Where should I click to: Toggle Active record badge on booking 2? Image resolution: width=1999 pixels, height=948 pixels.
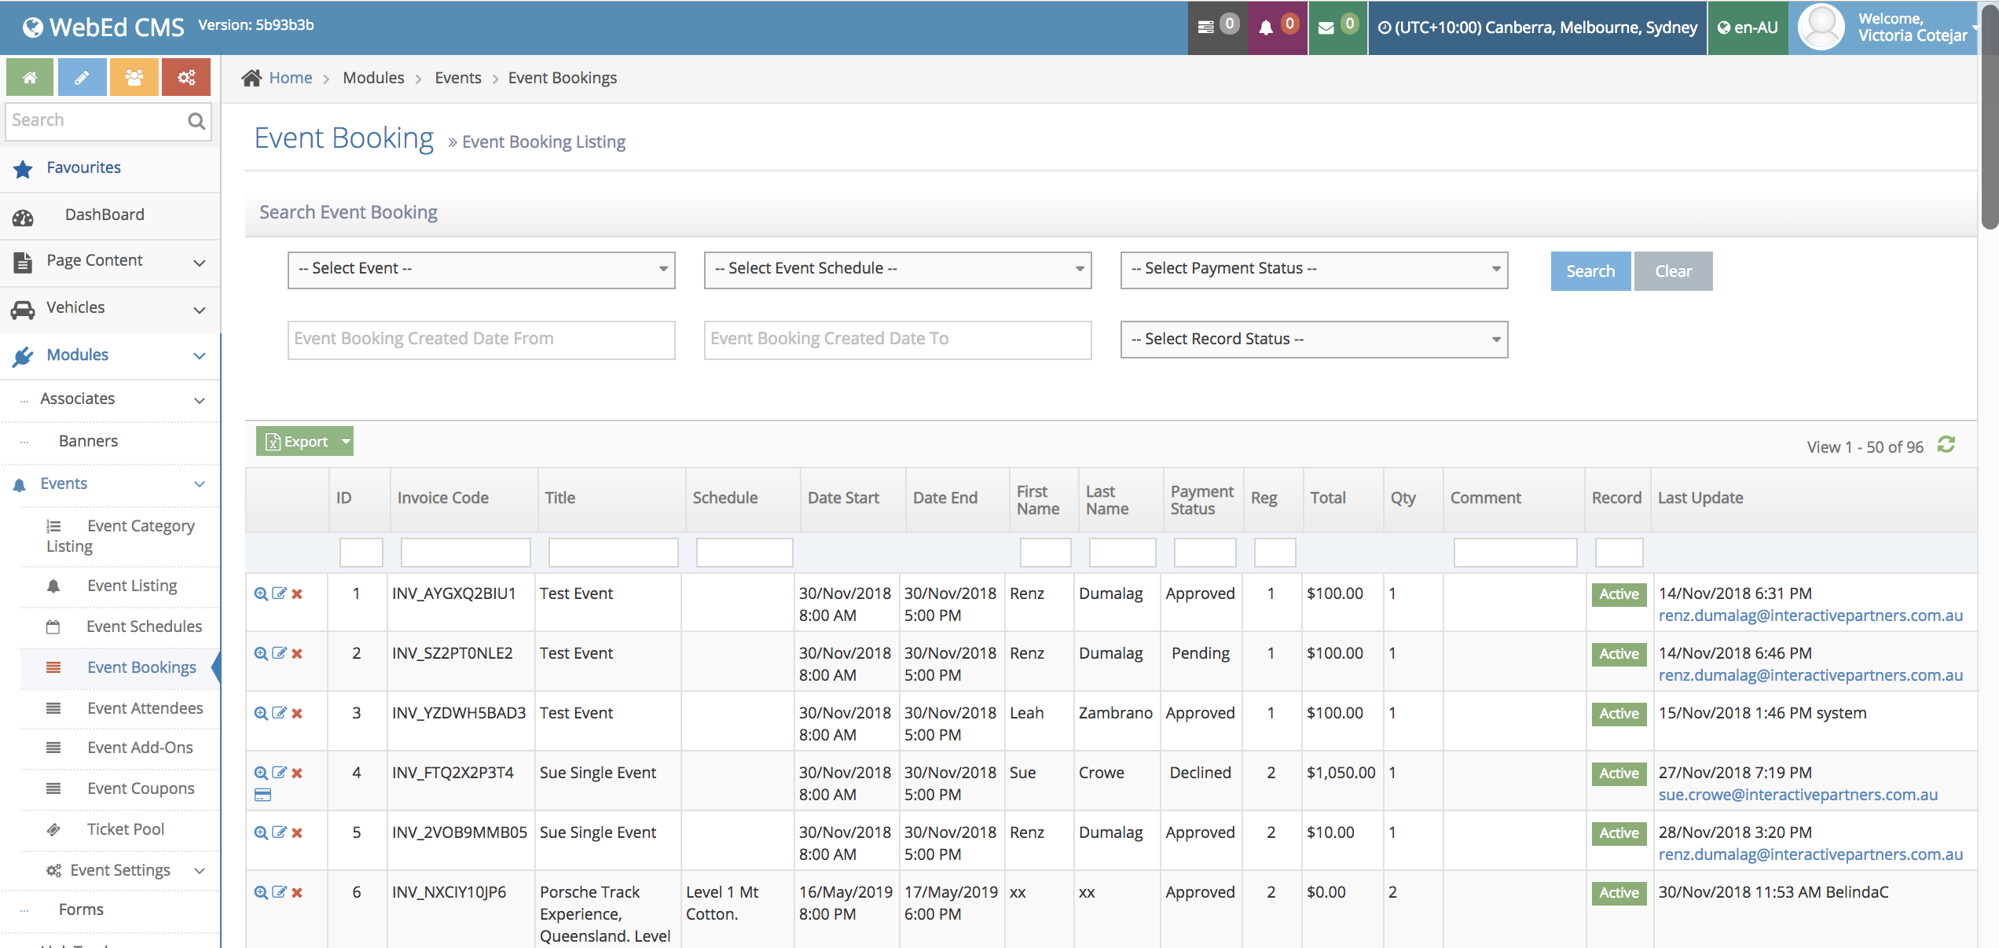pyautogui.click(x=1618, y=654)
